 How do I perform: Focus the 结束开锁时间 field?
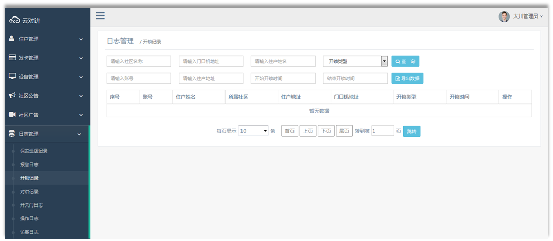click(355, 78)
